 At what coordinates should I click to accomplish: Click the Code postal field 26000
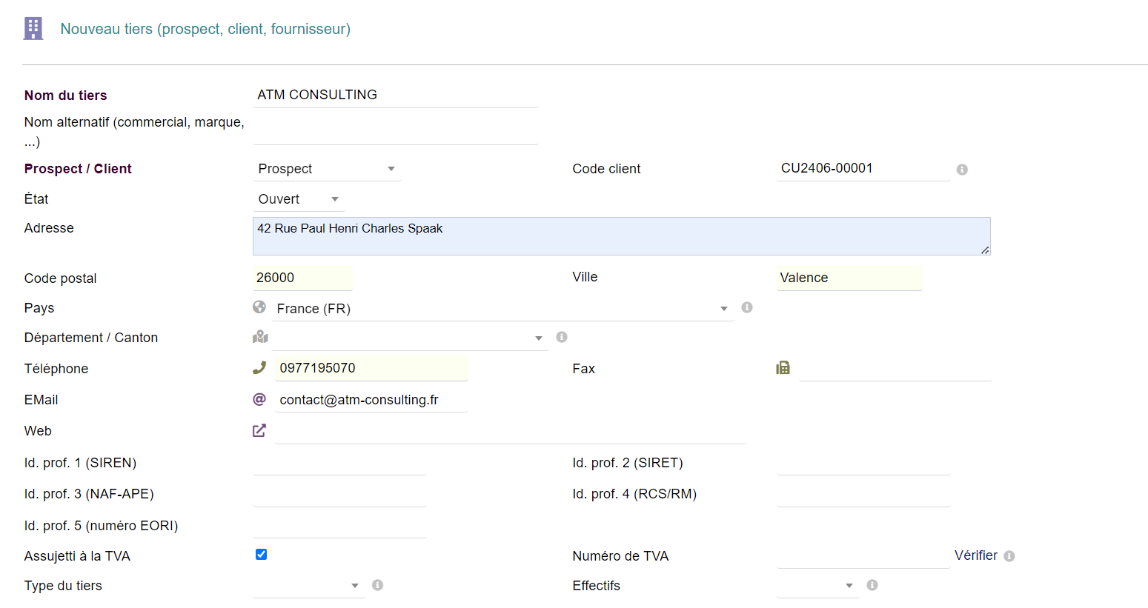tap(302, 278)
